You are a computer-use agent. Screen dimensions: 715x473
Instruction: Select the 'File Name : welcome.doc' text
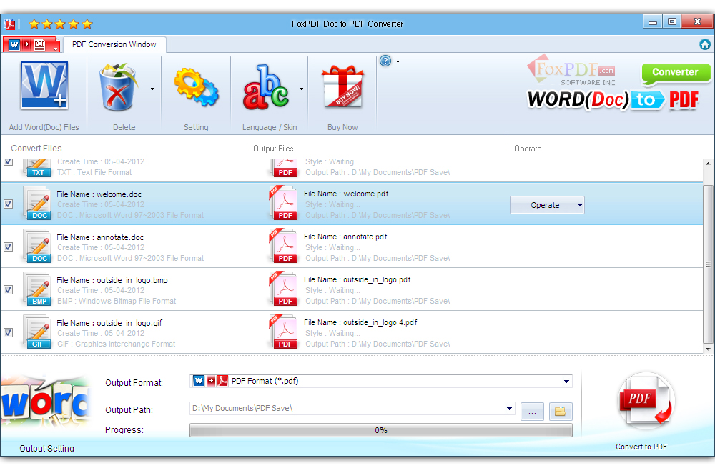99,194
